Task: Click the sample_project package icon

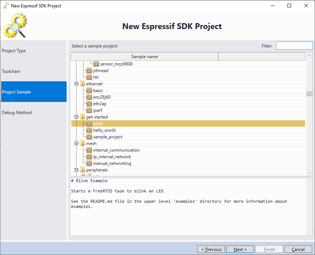Action: (x=89, y=137)
